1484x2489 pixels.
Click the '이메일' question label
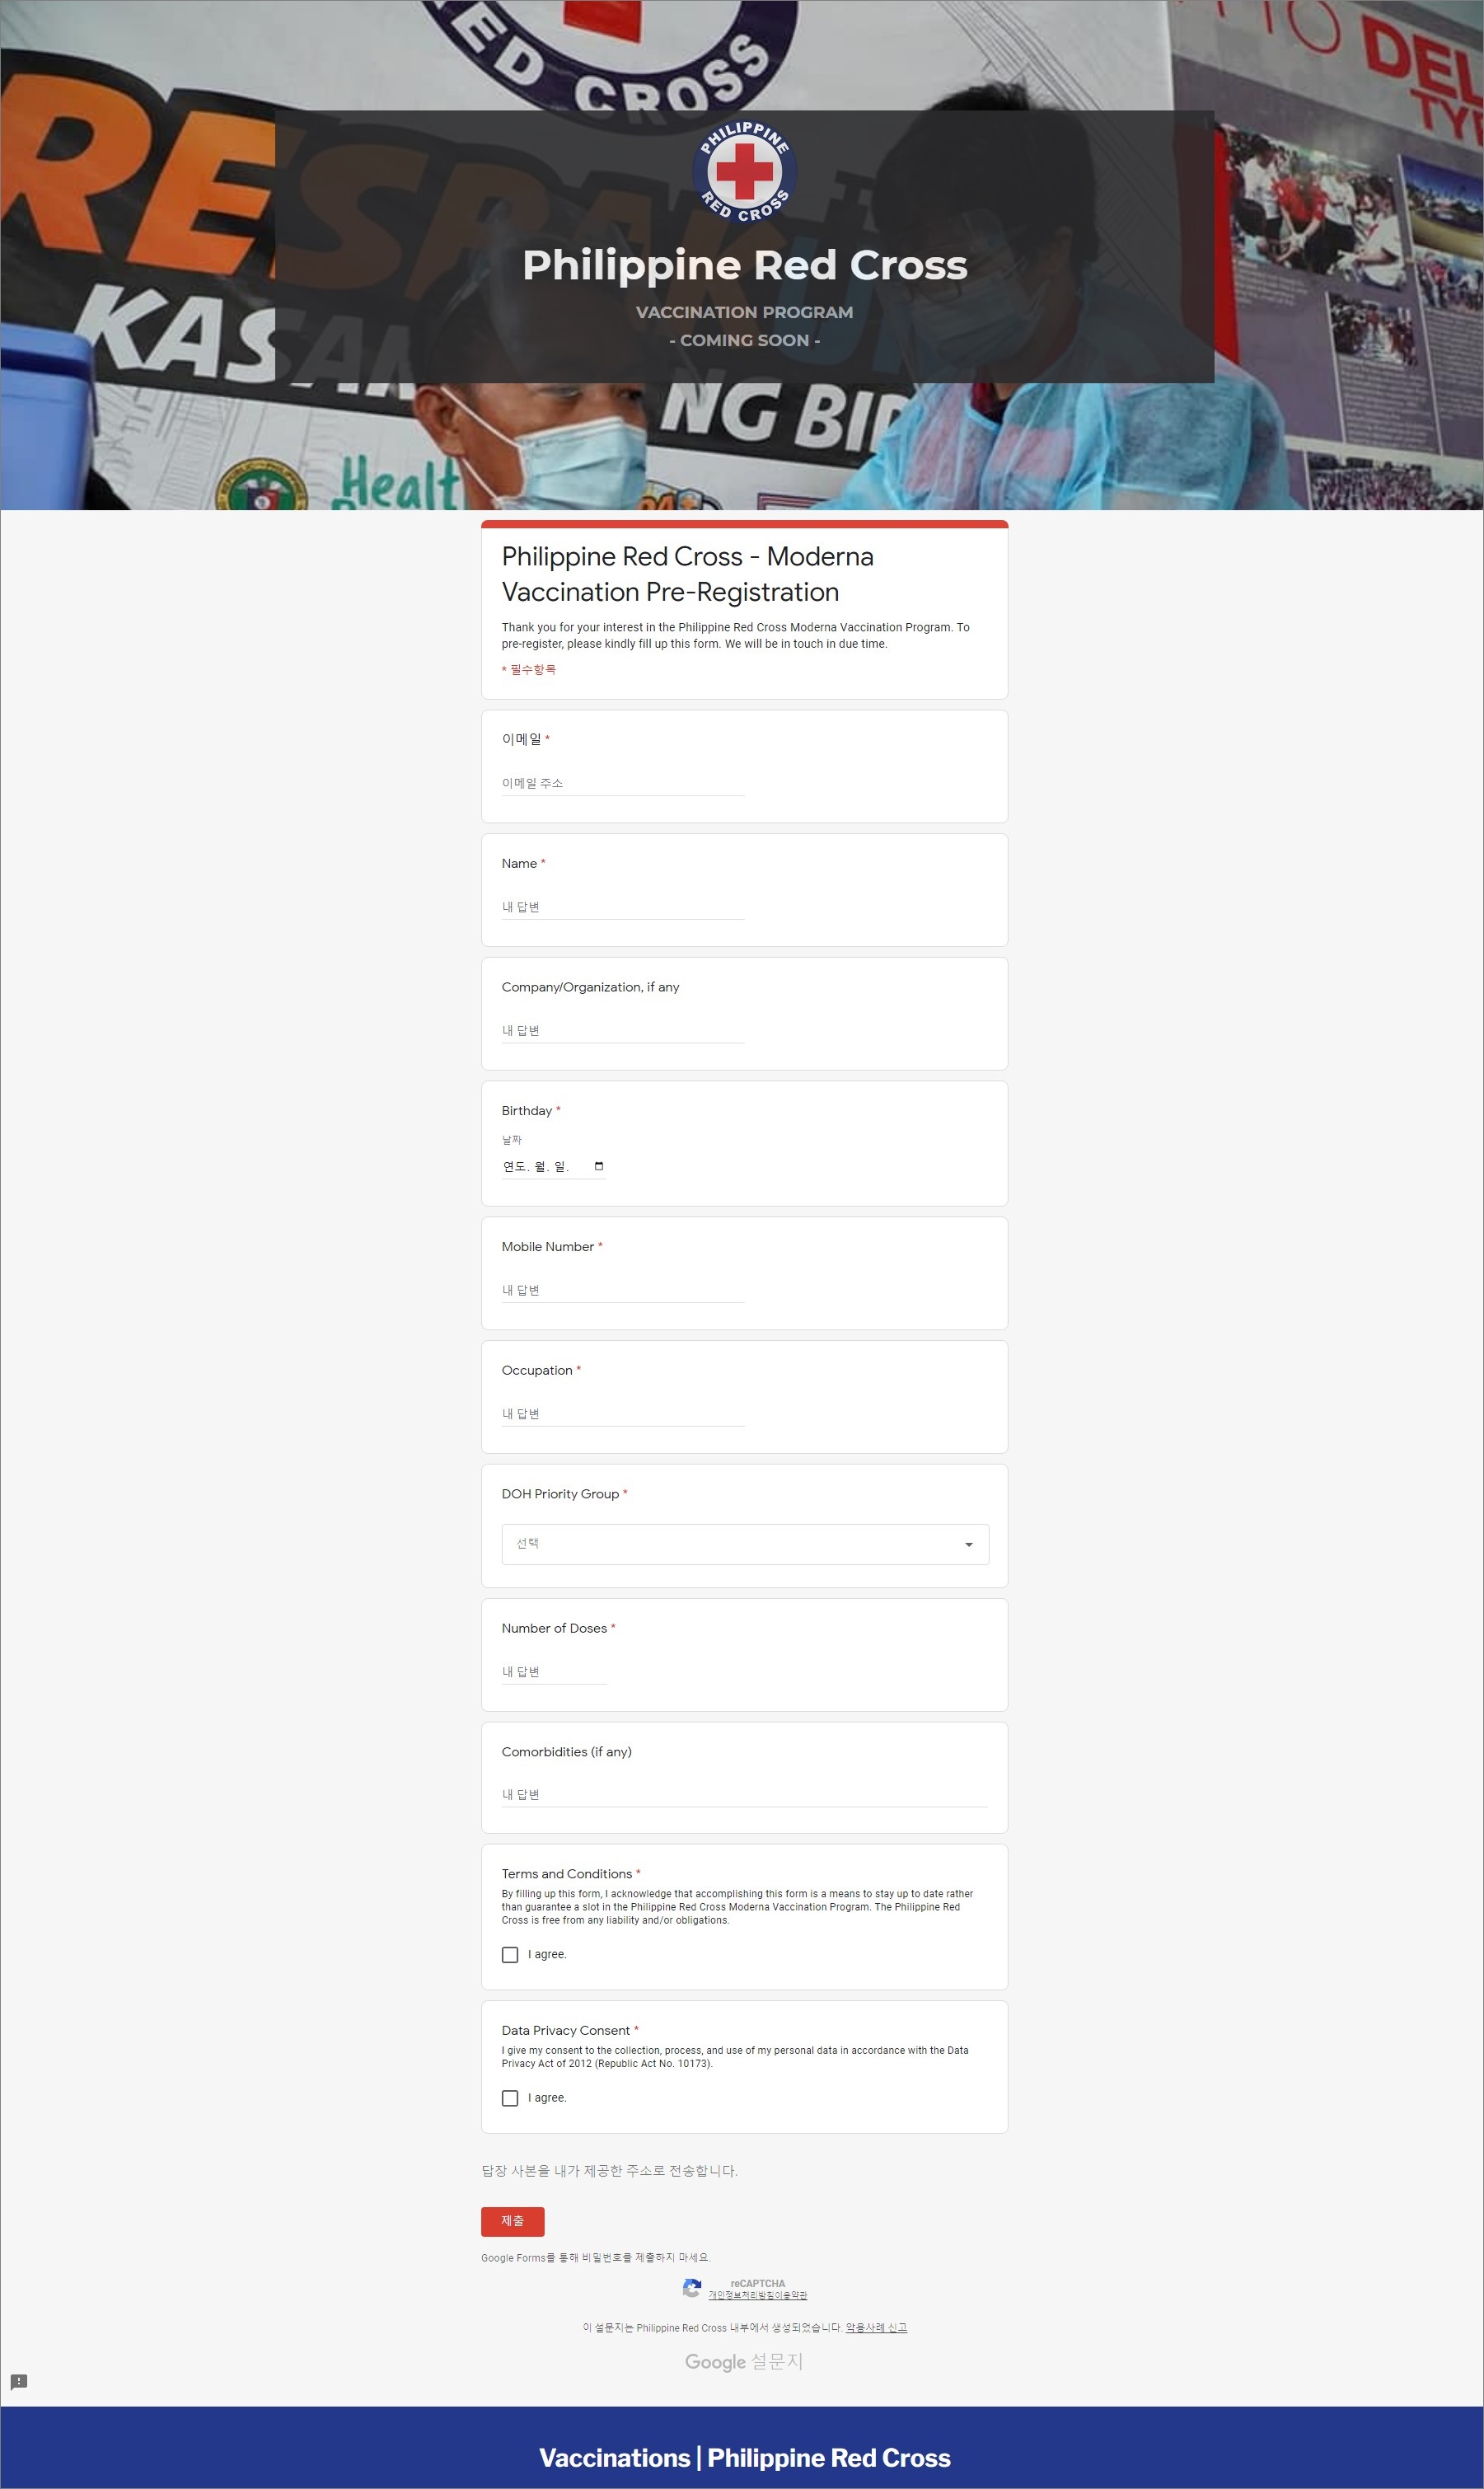pyautogui.click(x=521, y=739)
